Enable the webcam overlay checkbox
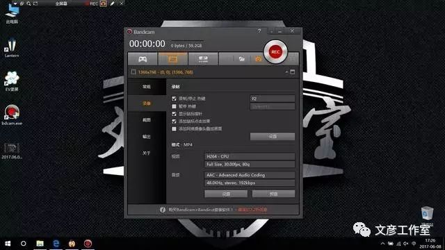Screen dimensions: 445x250 pos(174,128)
